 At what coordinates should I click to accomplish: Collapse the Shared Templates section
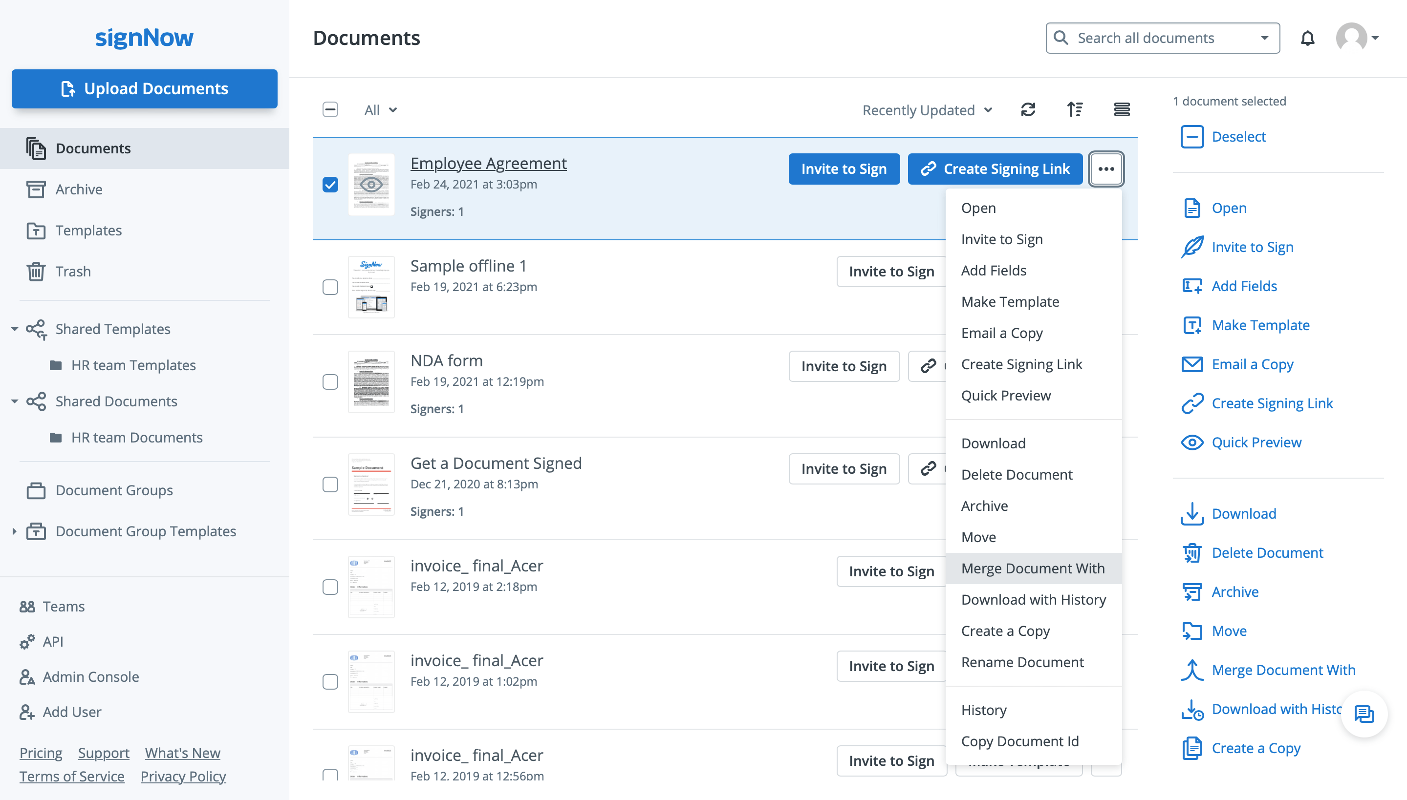coord(14,329)
